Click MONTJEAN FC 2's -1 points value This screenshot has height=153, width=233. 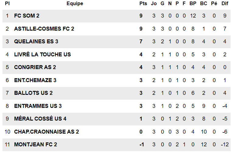(141, 145)
